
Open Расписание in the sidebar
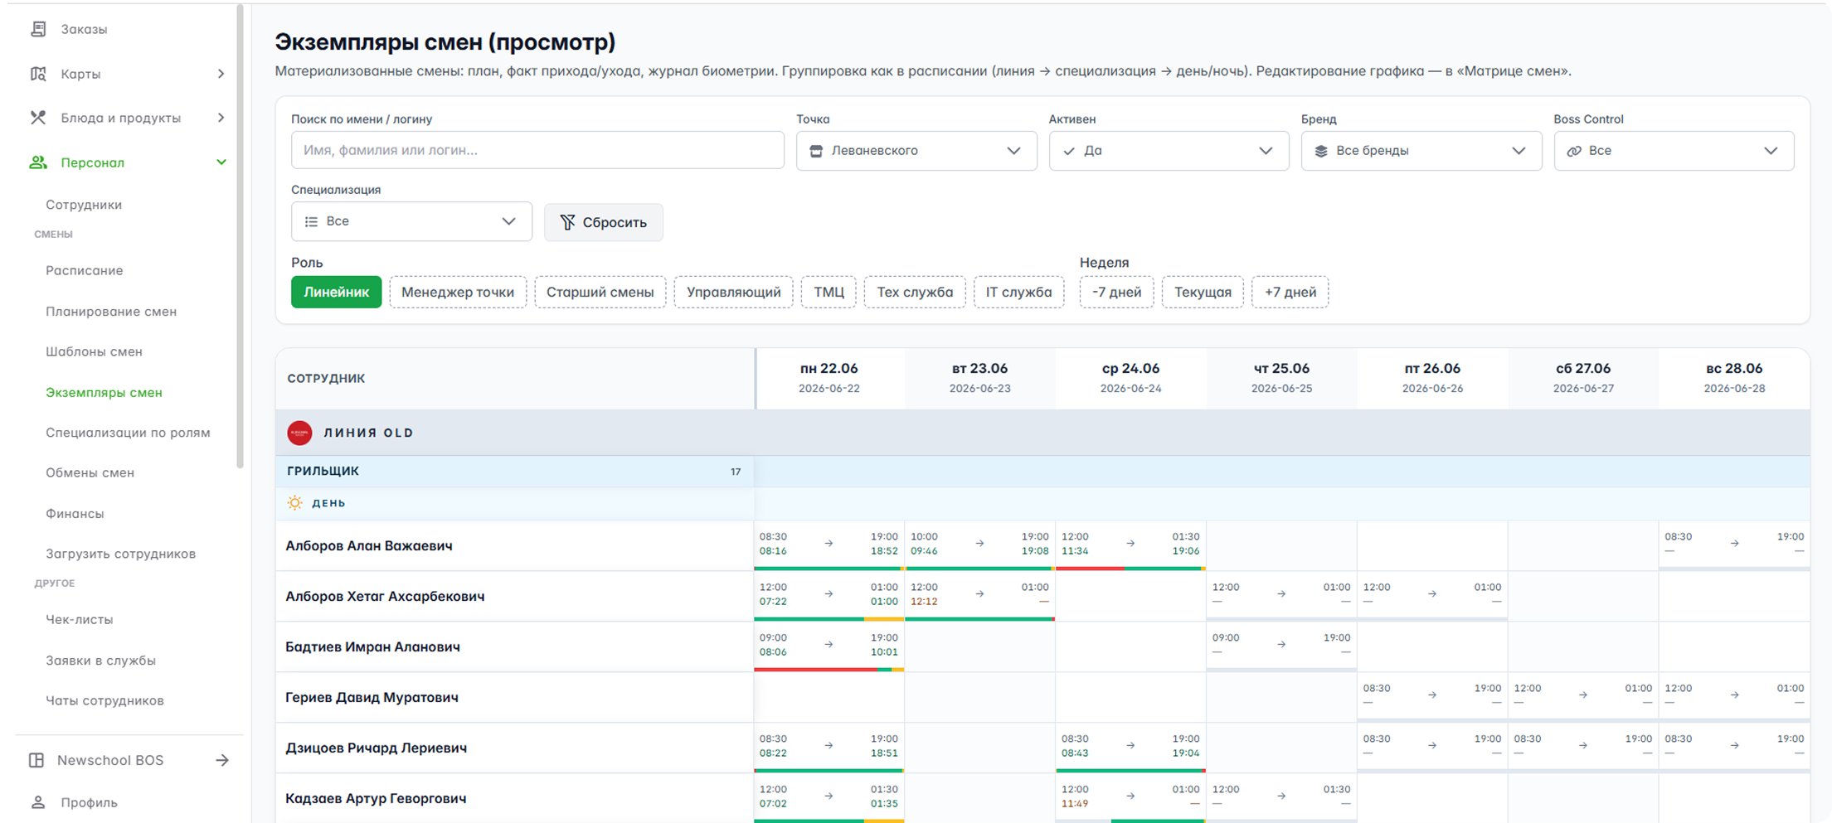[x=84, y=270]
